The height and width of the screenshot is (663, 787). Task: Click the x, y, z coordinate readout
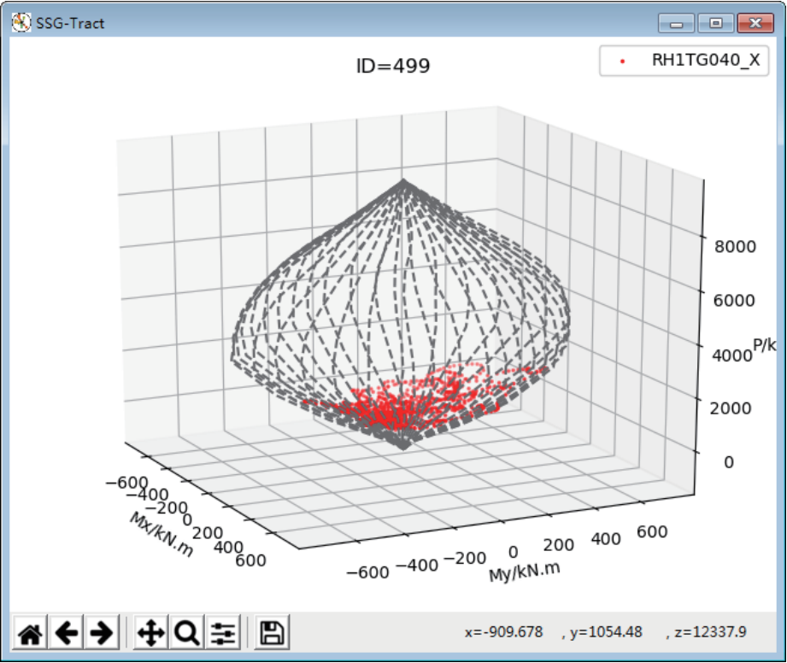(606, 632)
